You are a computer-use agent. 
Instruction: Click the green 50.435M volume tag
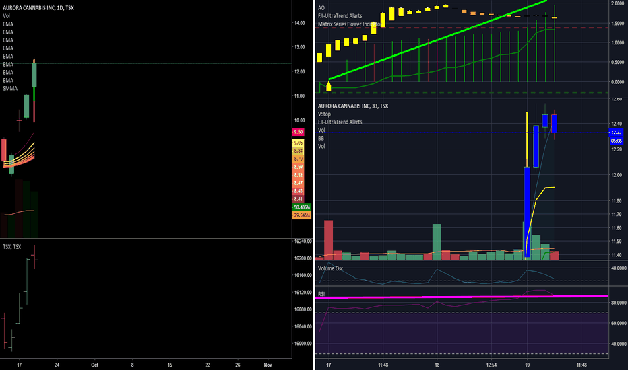pos(302,207)
